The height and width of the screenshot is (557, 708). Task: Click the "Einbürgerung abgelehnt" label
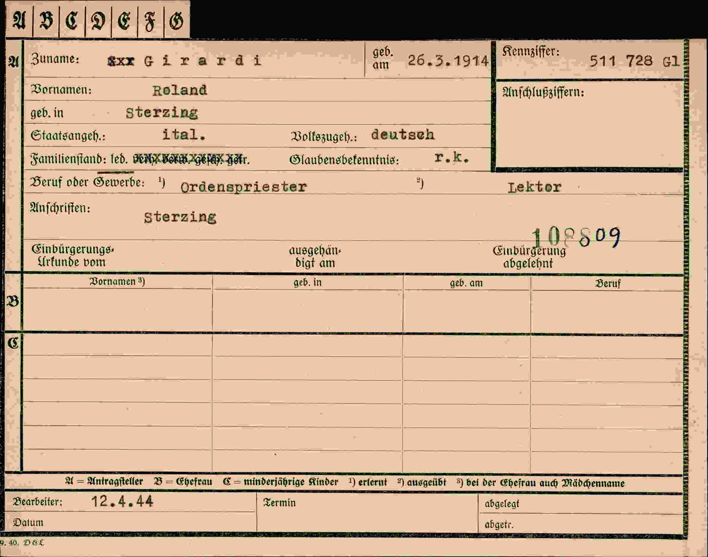click(529, 257)
